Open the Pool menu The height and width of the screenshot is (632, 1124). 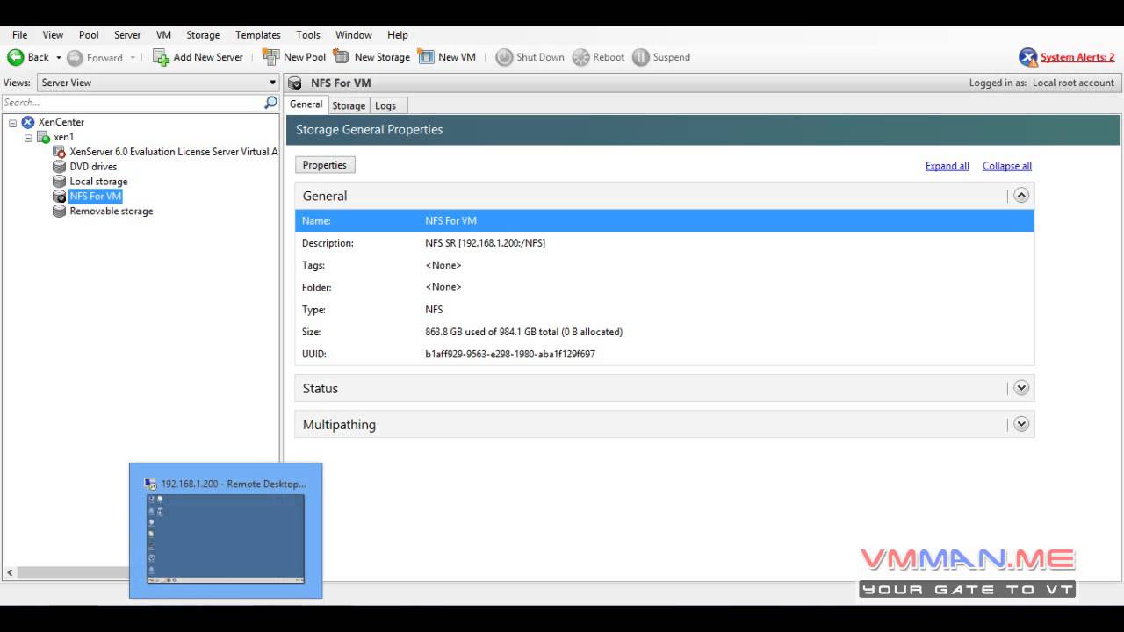click(89, 35)
